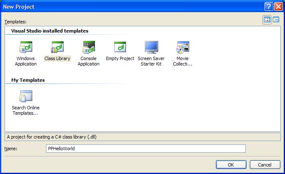Open Search Online Templates icon
This screenshot has width=285, height=174.
26,96
